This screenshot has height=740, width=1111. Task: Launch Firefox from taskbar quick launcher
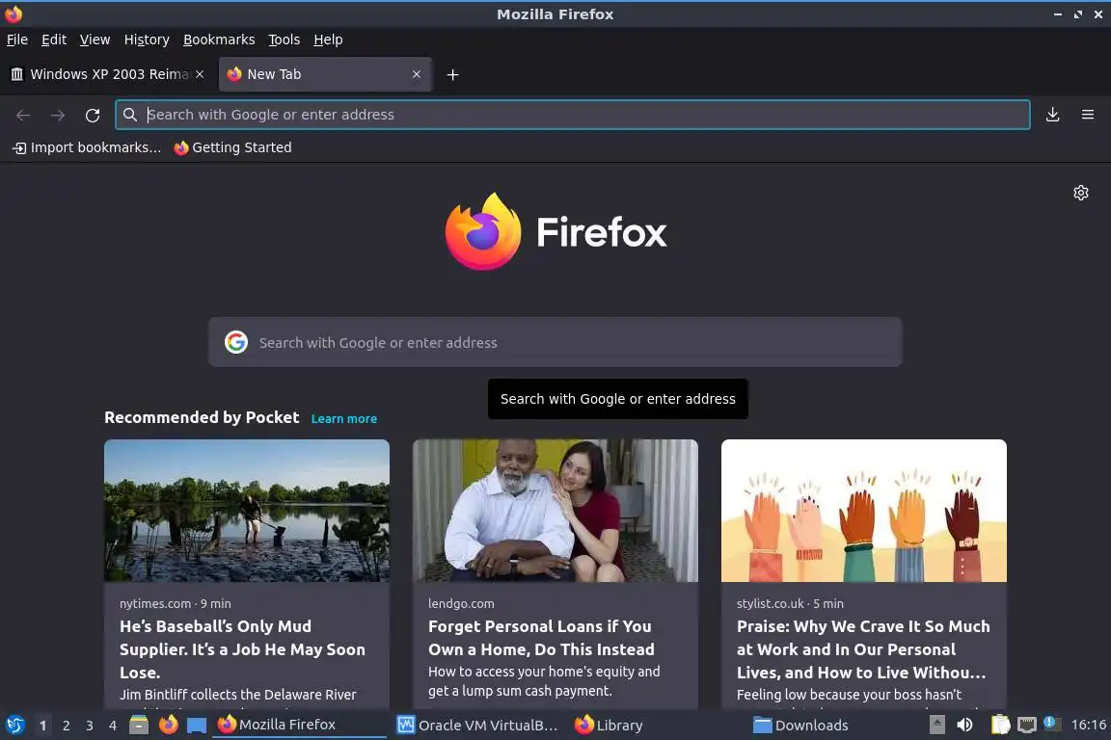[x=168, y=726]
